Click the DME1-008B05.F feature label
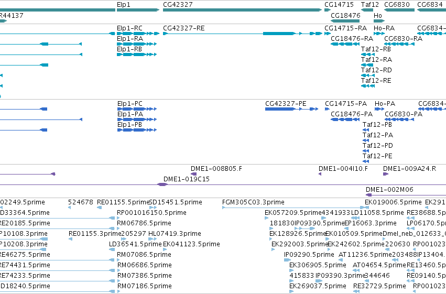 coord(216,169)
